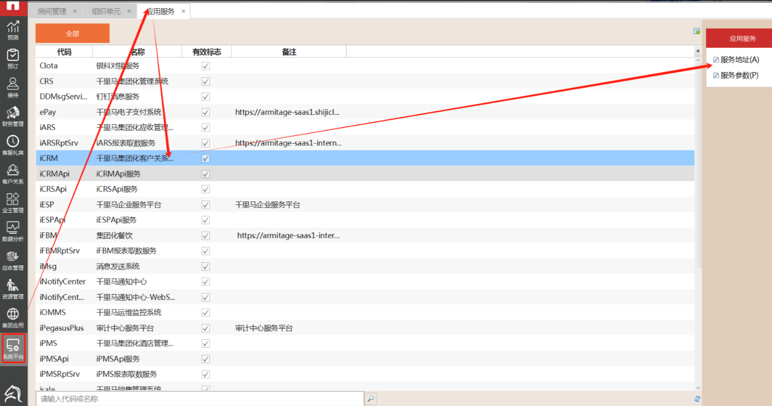Switch to the 房间管理 tab
This screenshot has height=406, width=772.
click(52, 11)
